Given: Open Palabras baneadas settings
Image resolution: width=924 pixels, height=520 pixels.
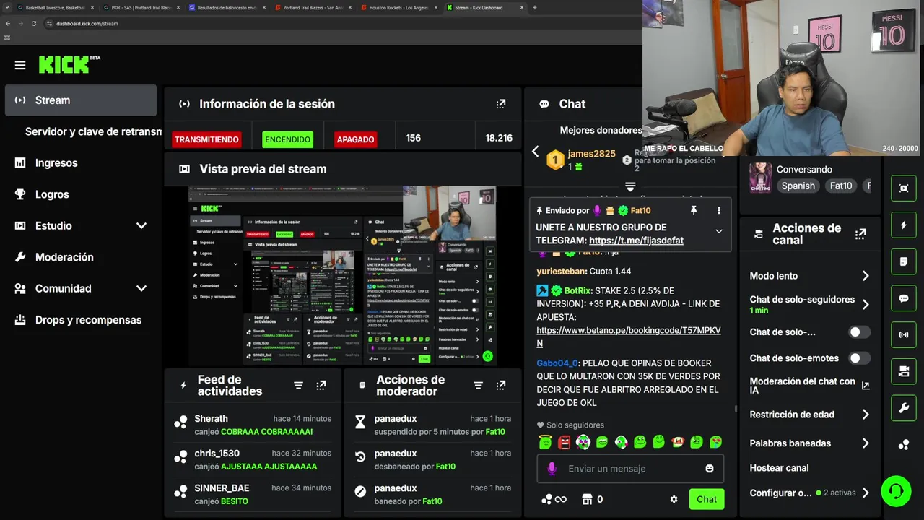Looking at the screenshot, I should [x=810, y=443].
